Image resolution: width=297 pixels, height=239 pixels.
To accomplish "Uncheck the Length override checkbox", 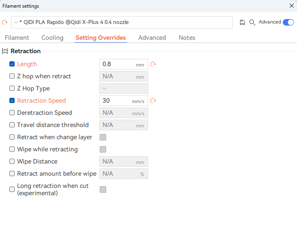I will [x=12, y=64].
